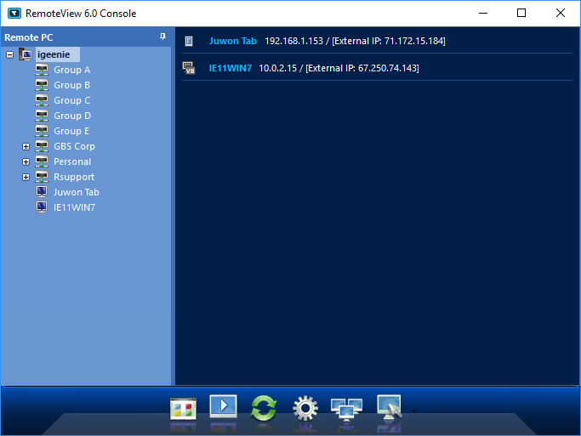Click the Personal group network icon
Screen dimensions: 581x436
point(42,161)
